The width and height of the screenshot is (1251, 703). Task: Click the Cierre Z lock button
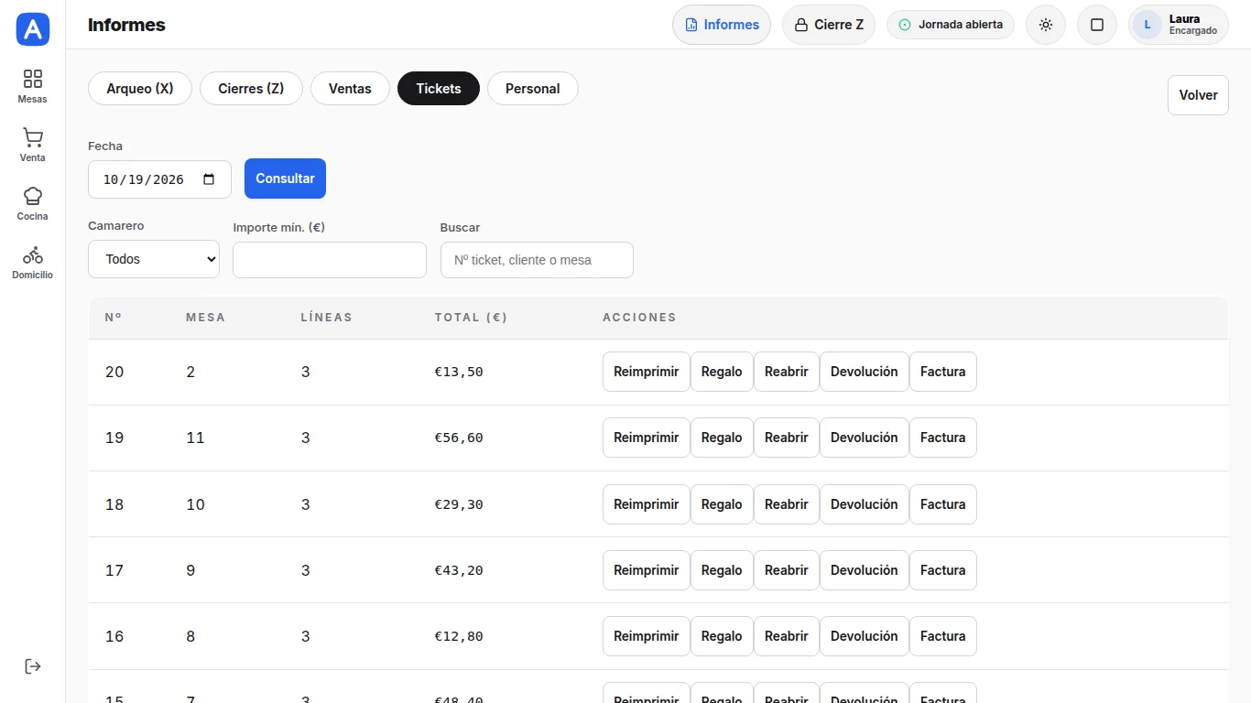point(829,25)
